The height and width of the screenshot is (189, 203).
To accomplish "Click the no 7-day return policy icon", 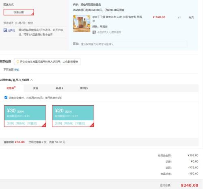I will 94,32.
